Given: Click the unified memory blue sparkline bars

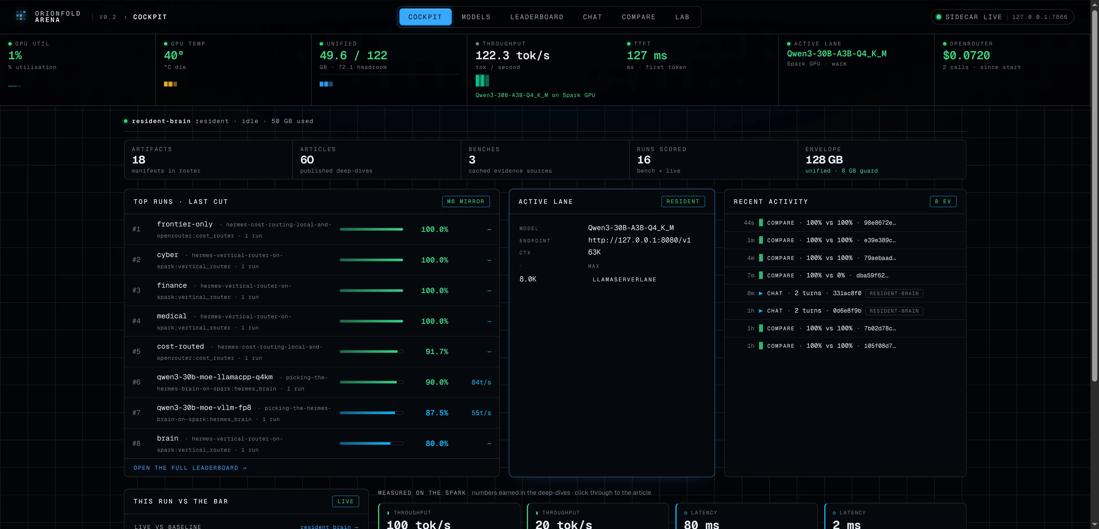Looking at the screenshot, I should pyautogui.click(x=326, y=84).
